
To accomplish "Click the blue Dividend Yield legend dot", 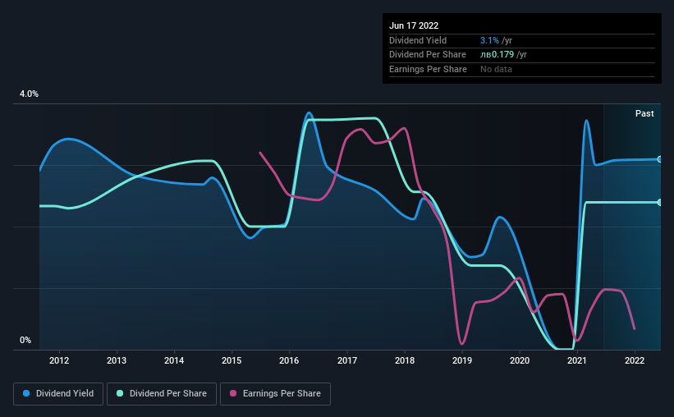I will click(x=26, y=393).
